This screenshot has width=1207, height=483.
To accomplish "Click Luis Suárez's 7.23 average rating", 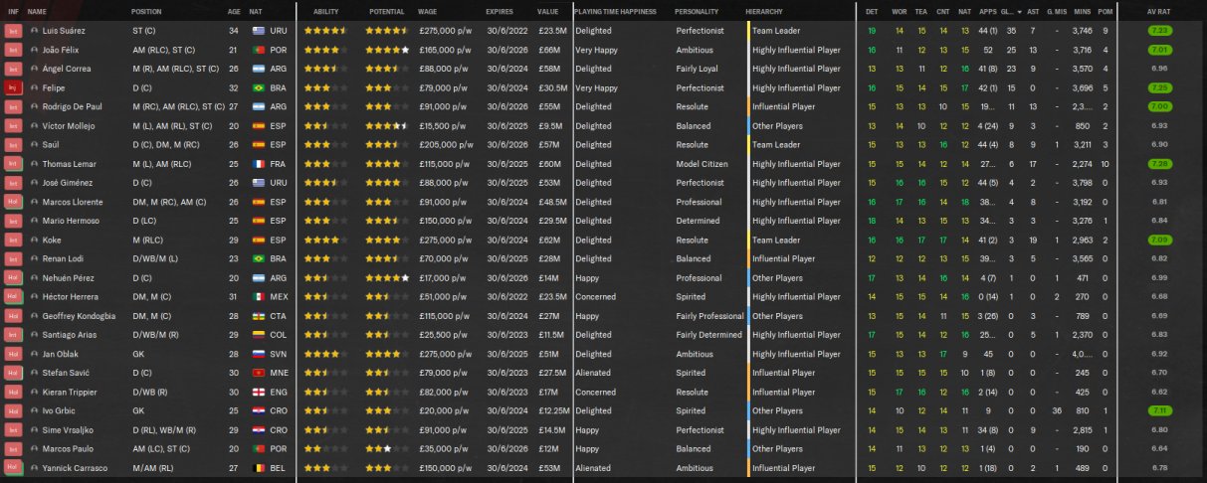I will click(x=1159, y=31).
